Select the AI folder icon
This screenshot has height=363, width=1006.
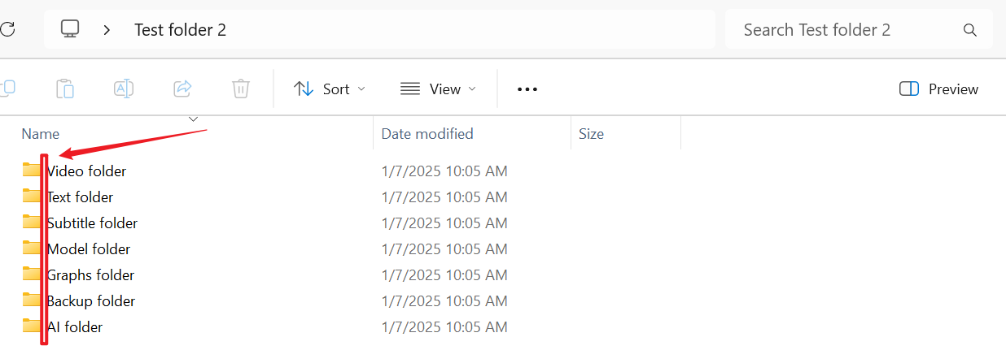coord(32,326)
